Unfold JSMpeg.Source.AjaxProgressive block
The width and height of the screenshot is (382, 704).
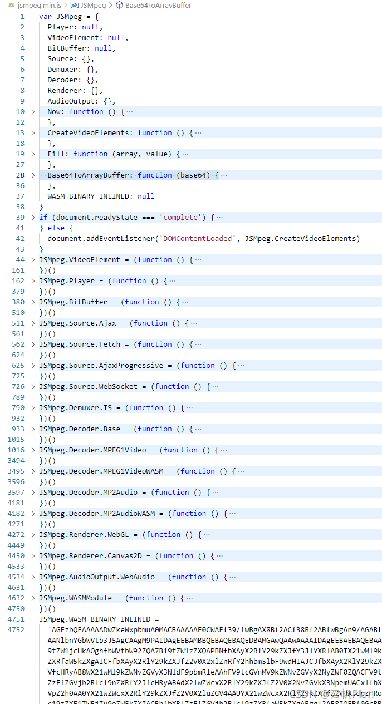(33, 366)
